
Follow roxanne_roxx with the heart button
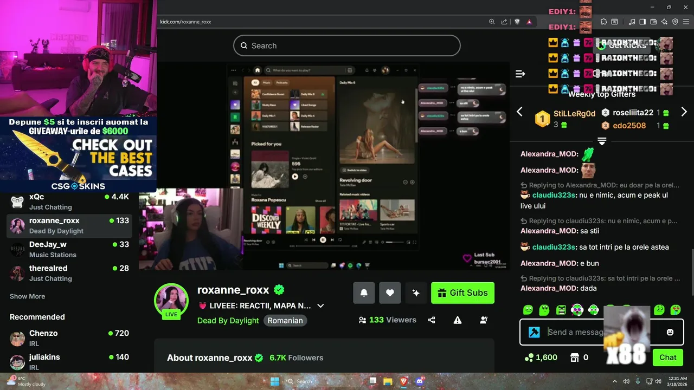click(x=390, y=292)
